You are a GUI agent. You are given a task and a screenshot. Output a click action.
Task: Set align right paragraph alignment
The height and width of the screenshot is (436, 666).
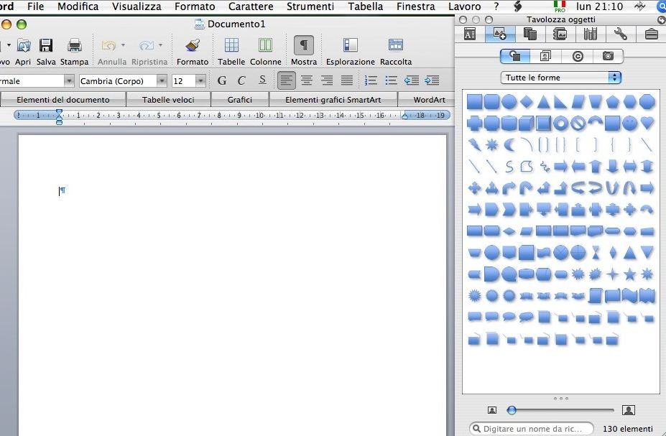(327, 80)
